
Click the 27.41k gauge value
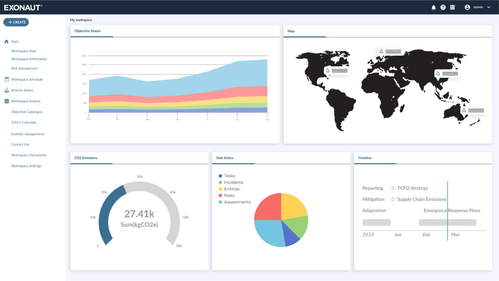click(x=139, y=214)
